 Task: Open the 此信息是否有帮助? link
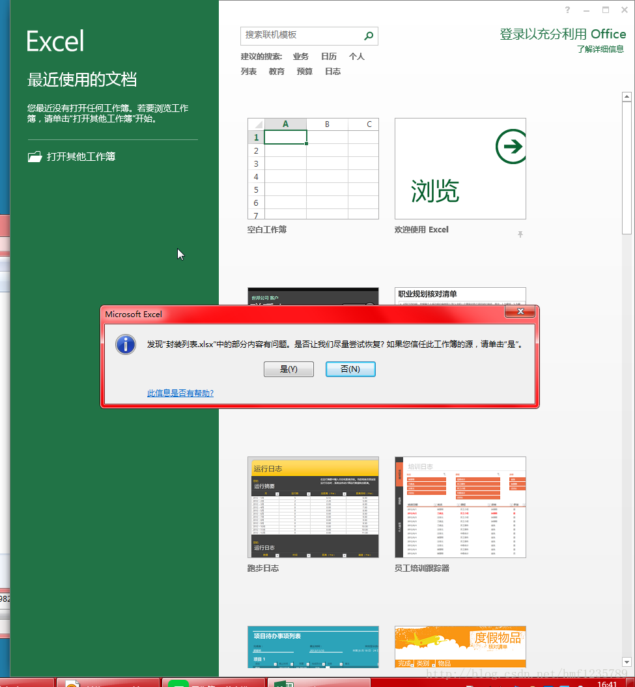click(x=180, y=393)
